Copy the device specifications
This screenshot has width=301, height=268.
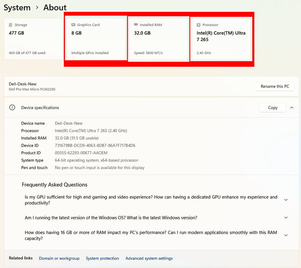click(x=273, y=108)
